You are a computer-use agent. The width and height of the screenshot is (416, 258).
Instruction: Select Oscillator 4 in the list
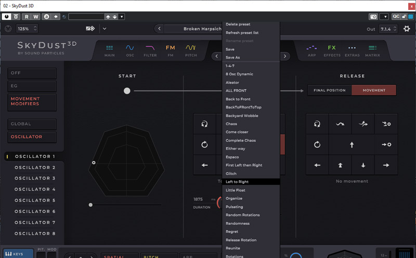[x=35, y=189]
